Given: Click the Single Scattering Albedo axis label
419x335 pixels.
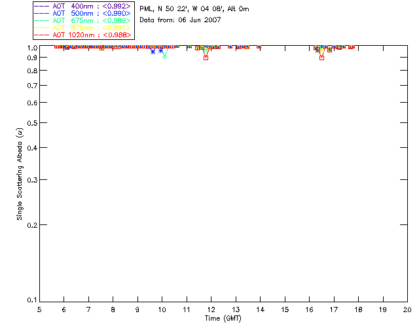Looking at the screenshot, I should [20, 173].
